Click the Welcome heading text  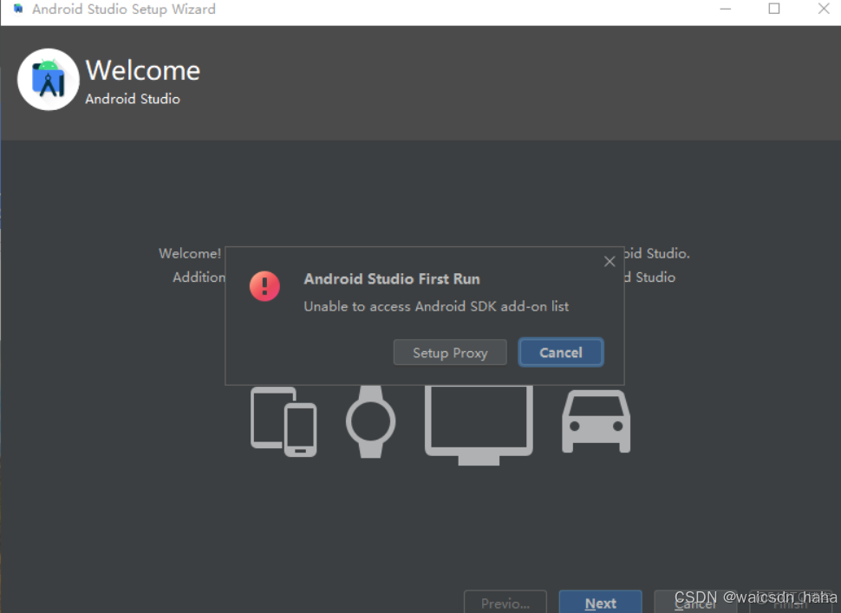[x=142, y=70]
